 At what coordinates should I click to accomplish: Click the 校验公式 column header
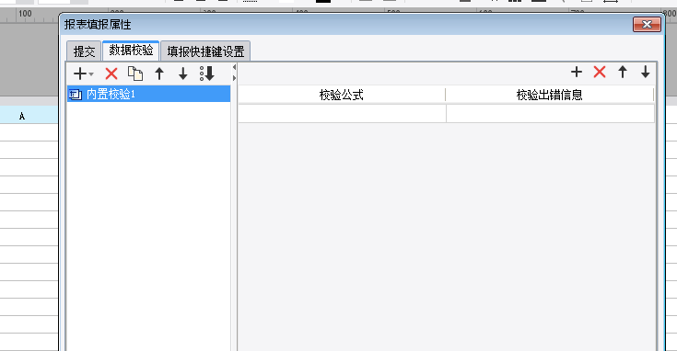342,95
